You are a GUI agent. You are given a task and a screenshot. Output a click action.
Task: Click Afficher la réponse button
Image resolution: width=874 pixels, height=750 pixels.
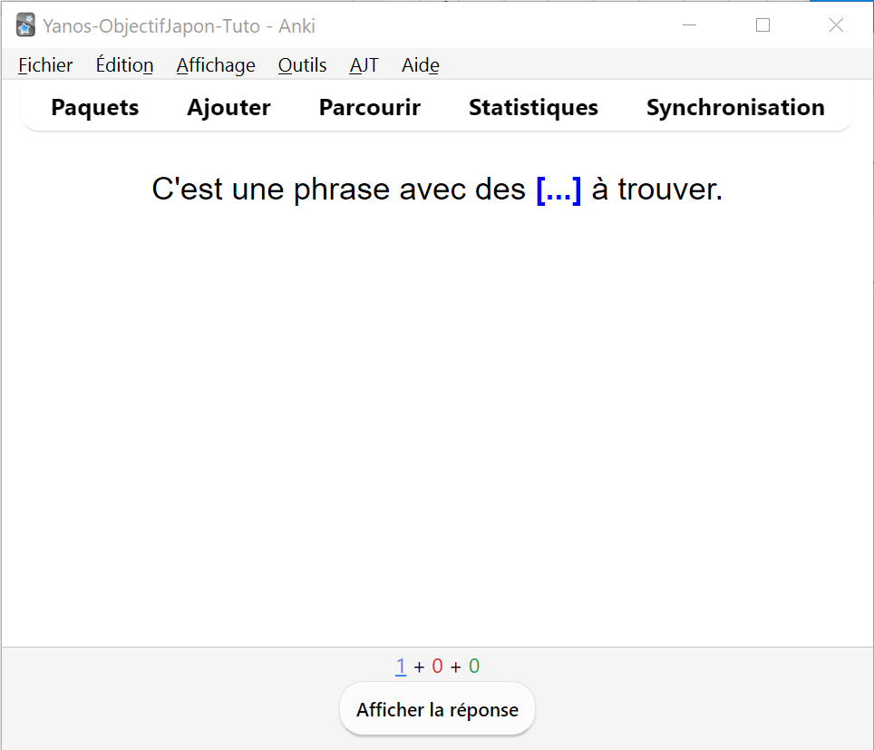[x=438, y=709]
